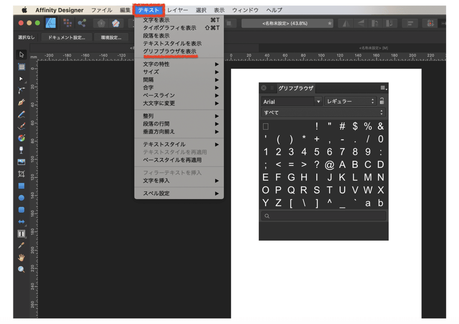459x324 pixels.
Task: Open the ファイル menu
Action: (x=101, y=10)
